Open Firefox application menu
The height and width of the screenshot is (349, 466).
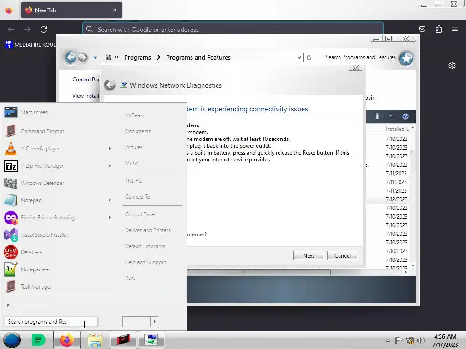coord(455,29)
